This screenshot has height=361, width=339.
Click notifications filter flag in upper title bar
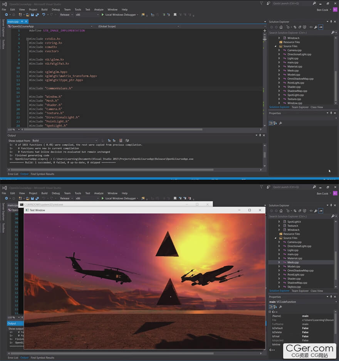(x=262, y=3)
